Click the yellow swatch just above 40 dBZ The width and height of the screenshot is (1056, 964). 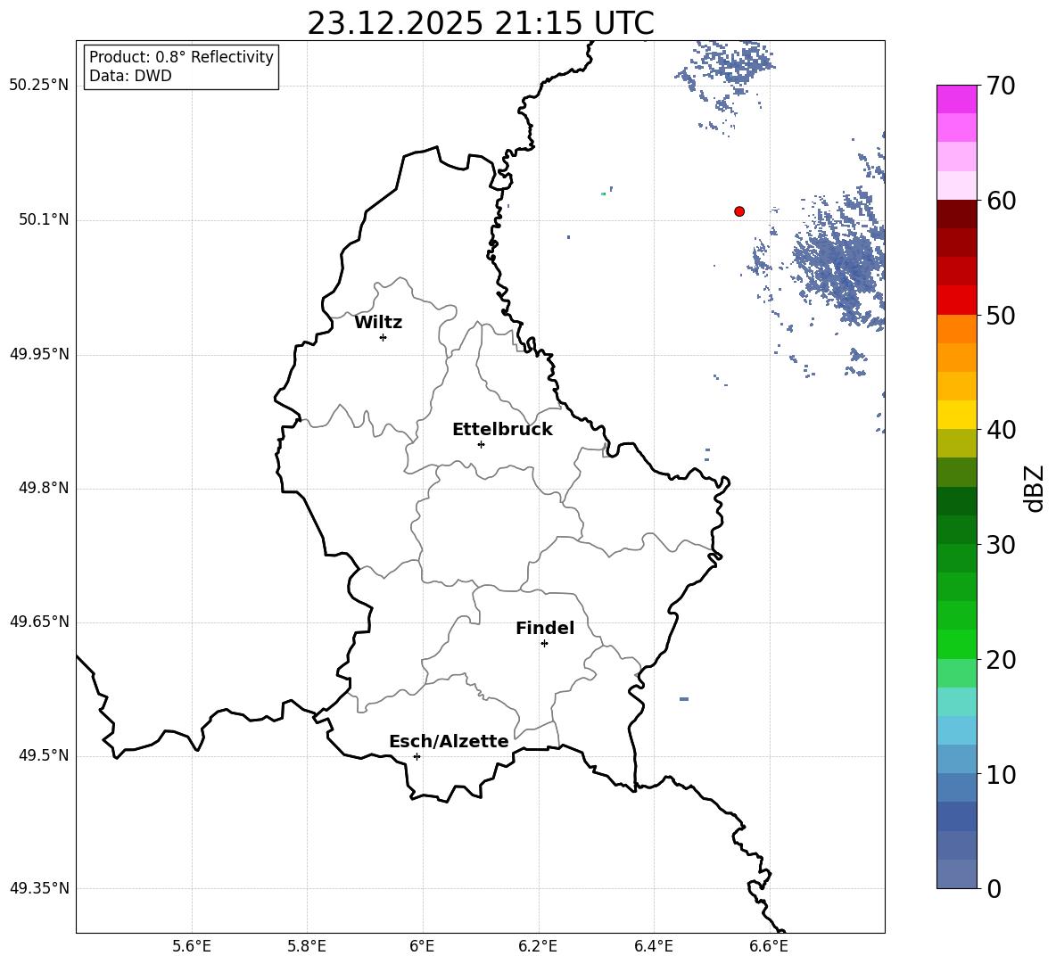956,415
